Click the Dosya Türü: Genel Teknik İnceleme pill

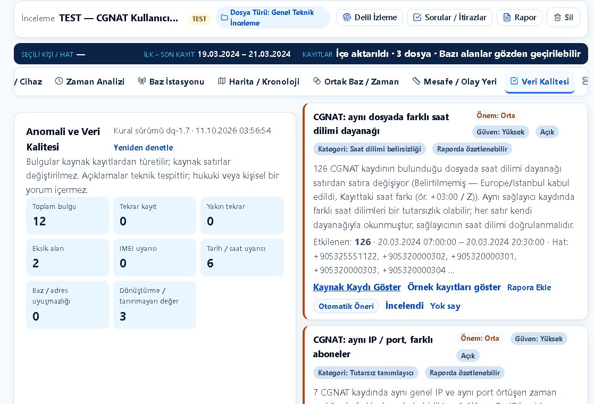[x=272, y=18]
